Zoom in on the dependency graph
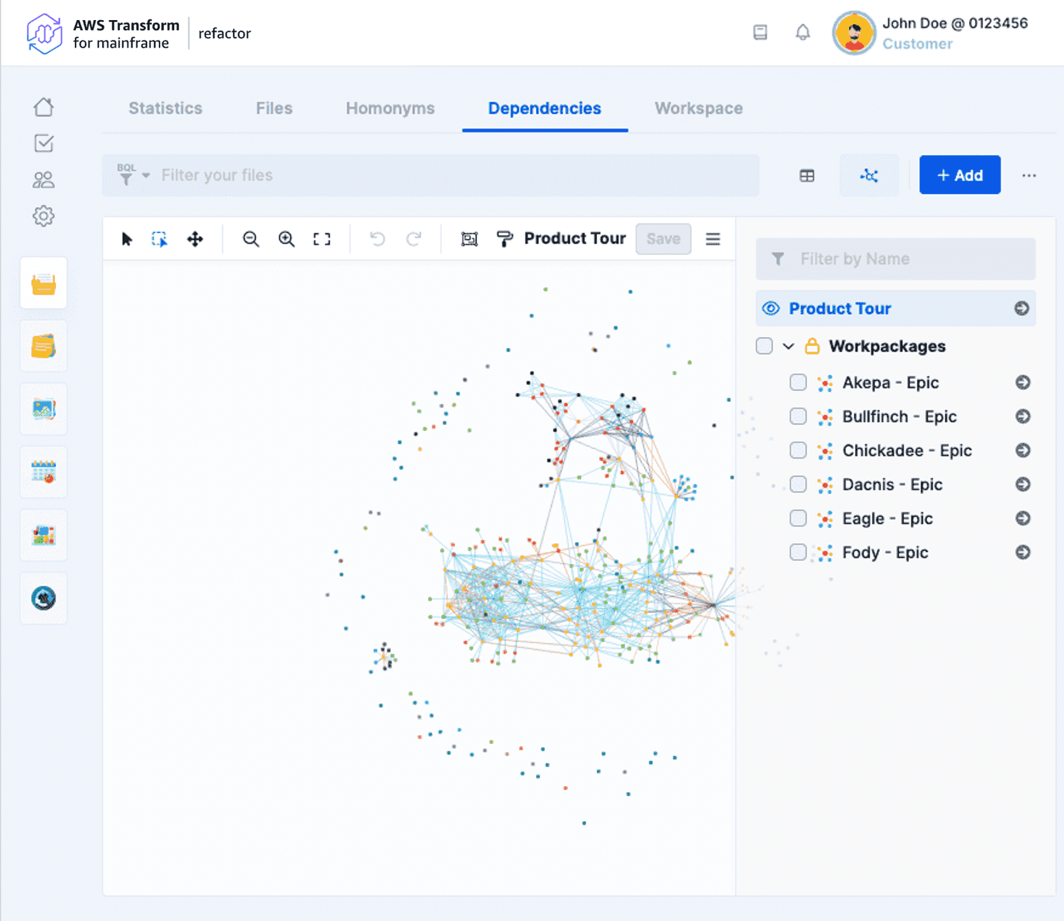The image size is (1064, 921). [x=286, y=239]
